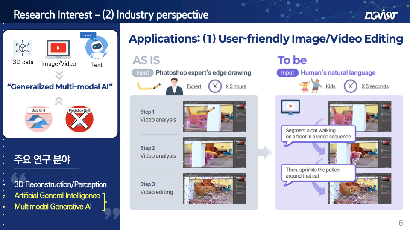Click the underlined X 5 seconds text
Viewport: 410px width, 230px height.
[x=375, y=86]
